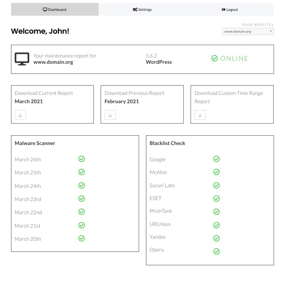Click the March 26th malware scan check mark

tap(82, 159)
